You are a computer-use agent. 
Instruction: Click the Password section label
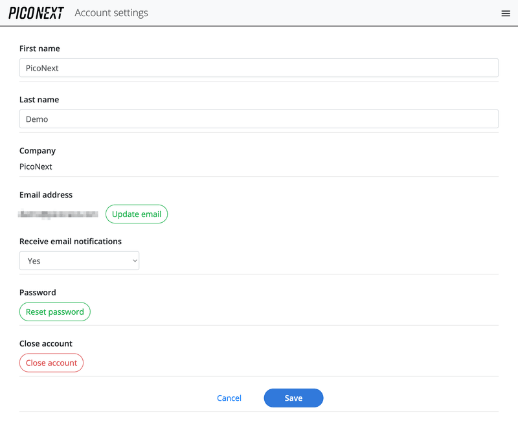38,292
